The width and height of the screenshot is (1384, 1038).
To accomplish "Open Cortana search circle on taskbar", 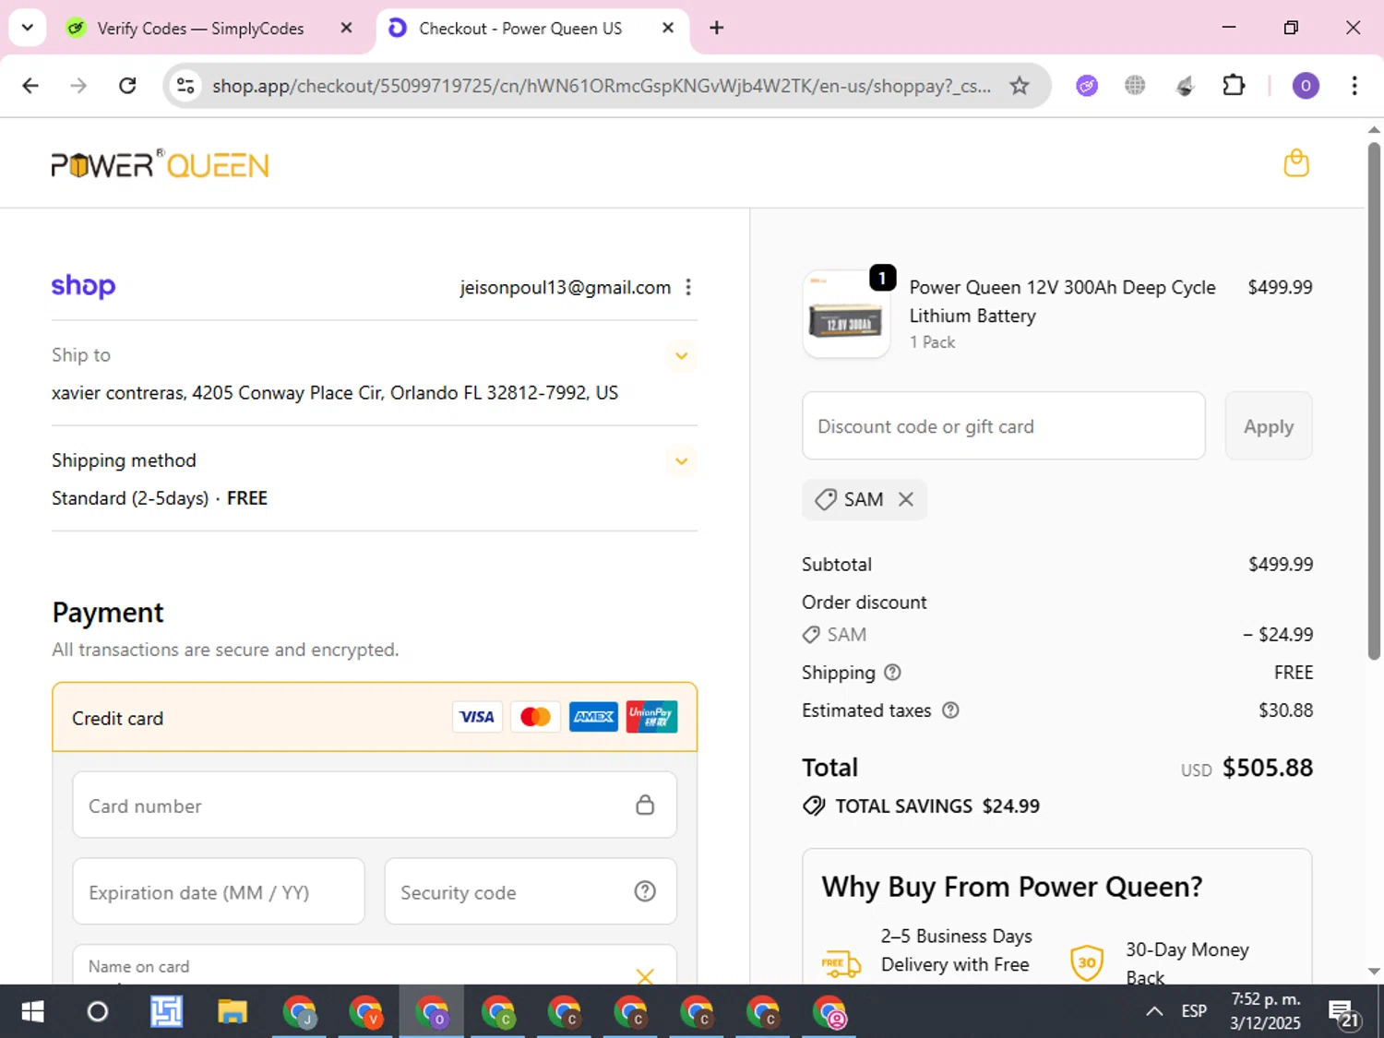I will (97, 1012).
